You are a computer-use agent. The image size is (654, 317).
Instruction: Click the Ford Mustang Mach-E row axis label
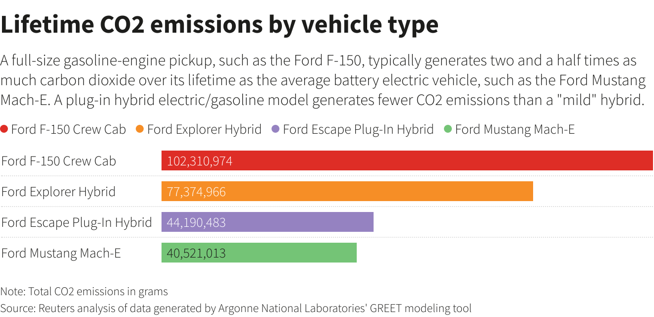point(61,253)
